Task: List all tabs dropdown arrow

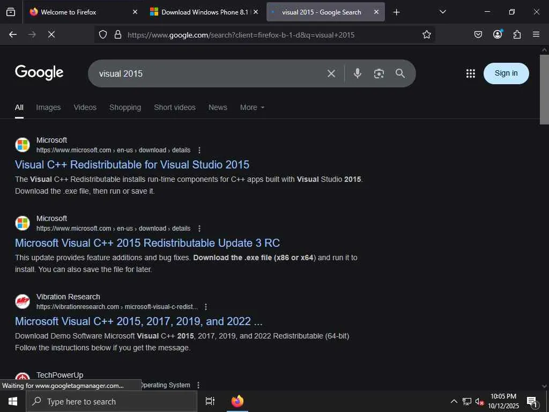Action: click(442, 12)
